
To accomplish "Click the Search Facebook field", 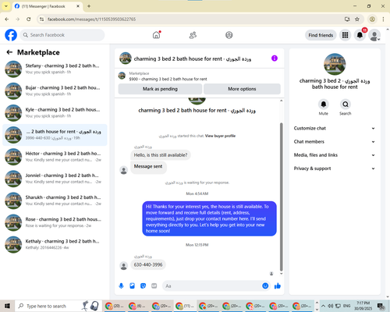I will click(x=62, y=35).
